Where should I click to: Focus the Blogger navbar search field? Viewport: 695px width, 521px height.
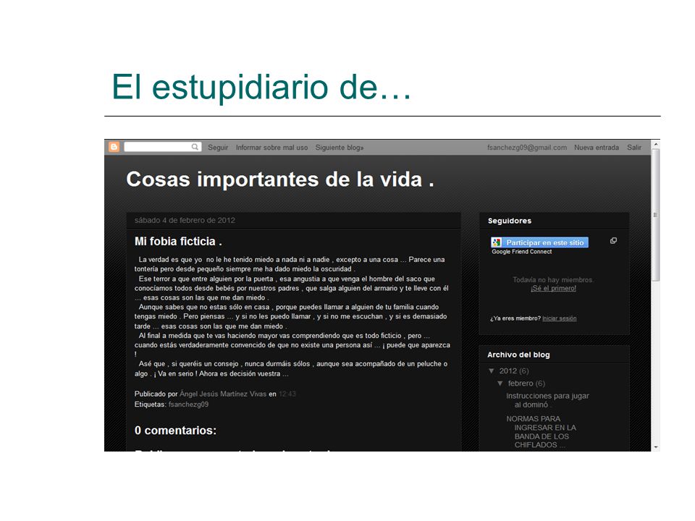163,147
